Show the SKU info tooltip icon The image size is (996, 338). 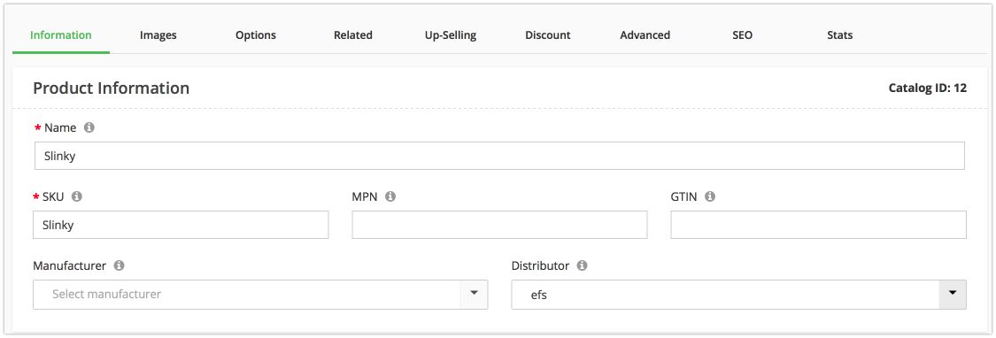(x=77, y=196)
